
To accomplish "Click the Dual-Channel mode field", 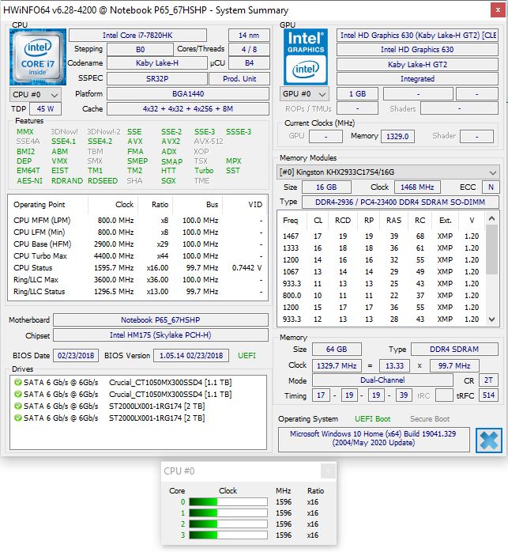I will click(382, 380).
